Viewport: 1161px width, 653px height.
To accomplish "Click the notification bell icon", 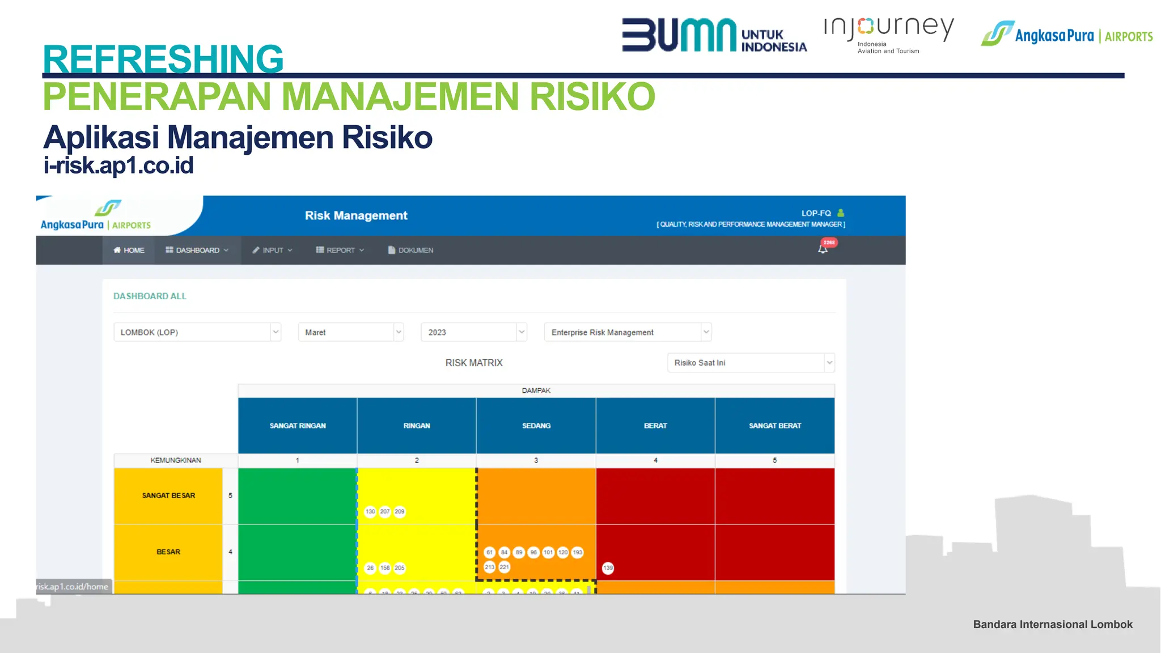I will click(822, 249).
